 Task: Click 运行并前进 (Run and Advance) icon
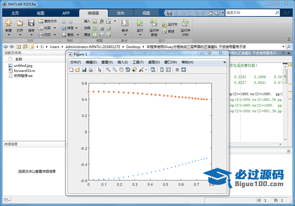[154, 23]
